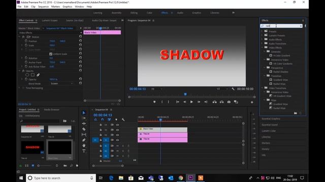Reset the Position parameter
This screenshot has height=182, width=325.
[x=80, y=41]
